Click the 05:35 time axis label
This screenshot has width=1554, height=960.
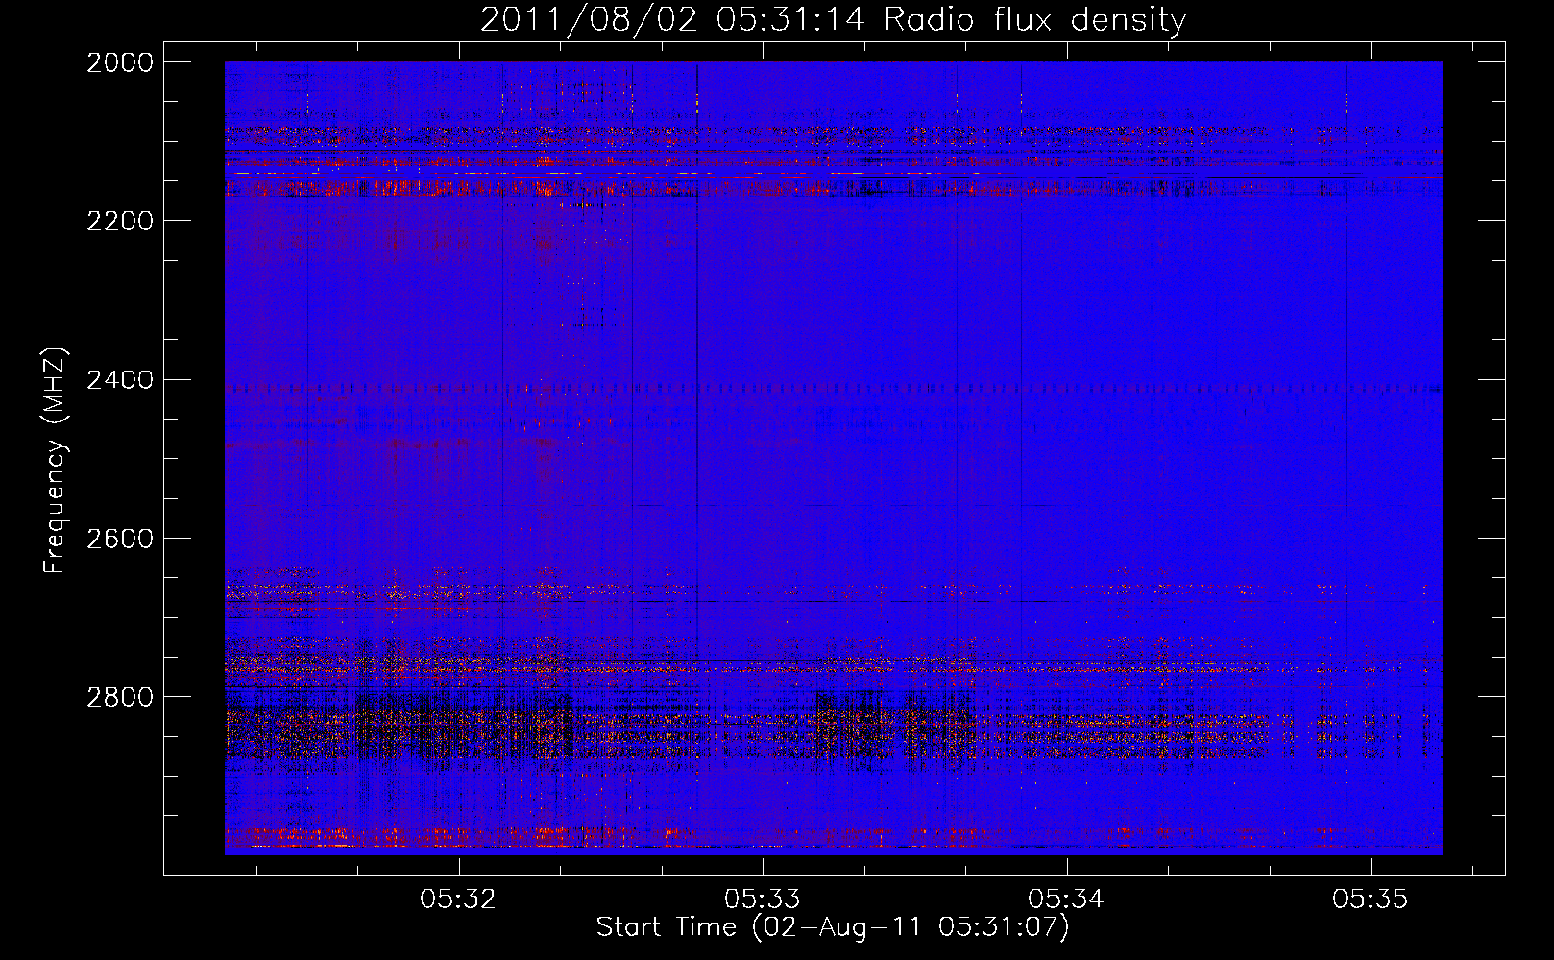tap(1371, 900)
